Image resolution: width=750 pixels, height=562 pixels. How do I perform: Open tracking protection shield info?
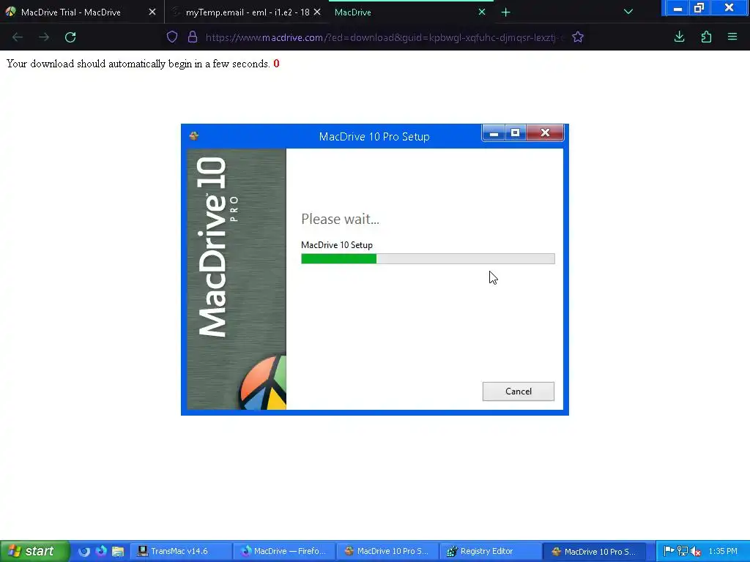point(172,37)
